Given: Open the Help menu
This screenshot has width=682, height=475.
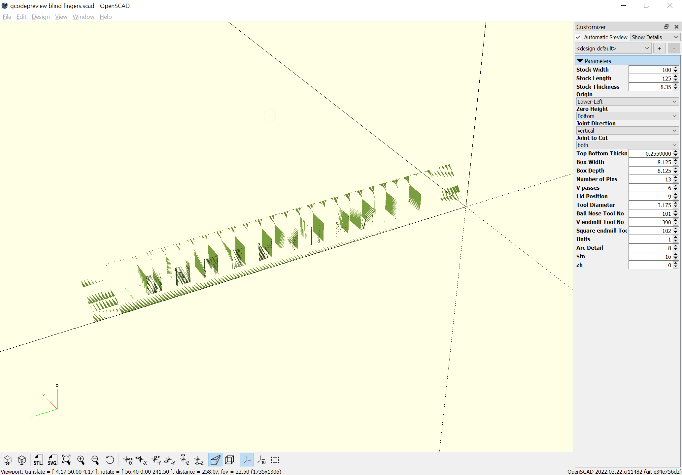Looking at the screenshot, I should [106, 17].
